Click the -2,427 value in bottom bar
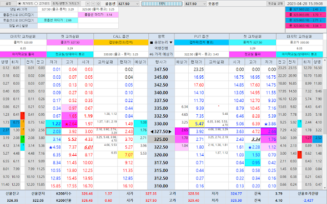The height and width of the screenshot is (204, 327). (308, 201)
